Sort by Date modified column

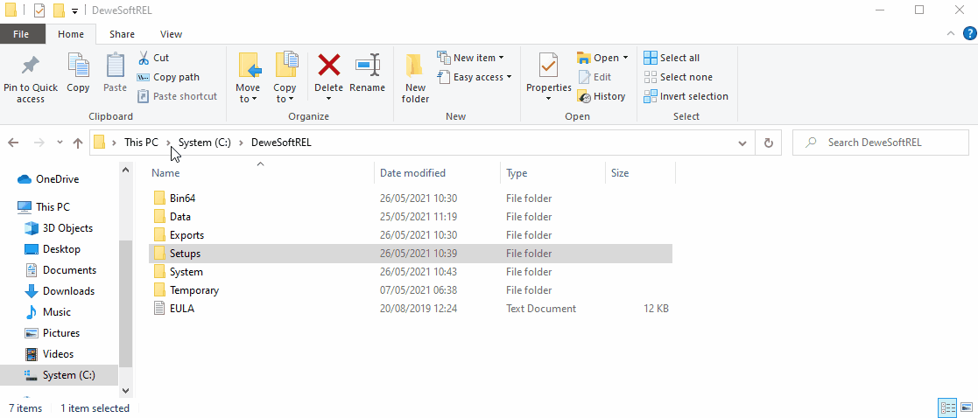(x=437, y=173)
